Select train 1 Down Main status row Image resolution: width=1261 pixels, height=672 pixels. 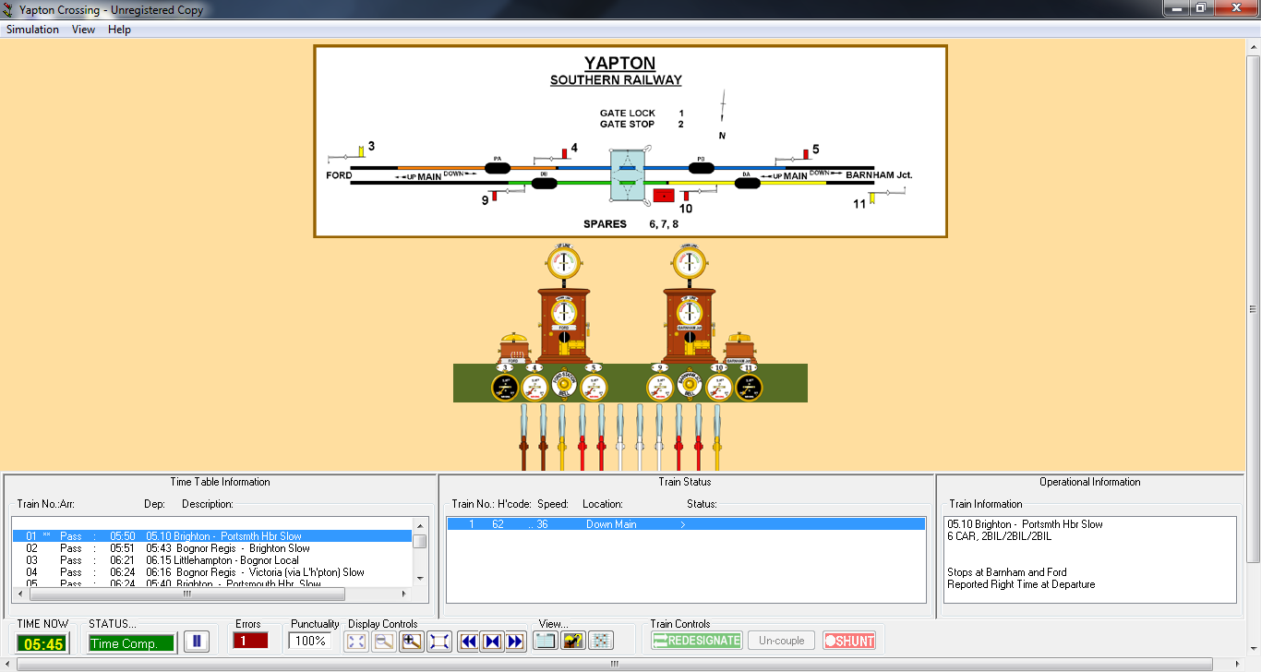point(685,524)
